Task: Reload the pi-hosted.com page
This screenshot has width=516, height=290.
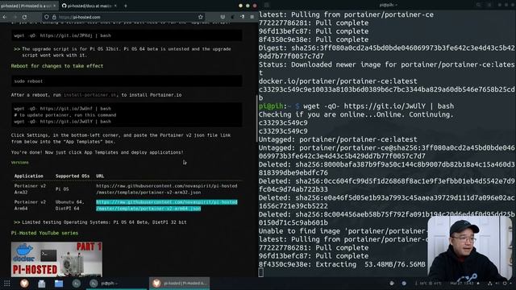Action: (x=25, y=17)
